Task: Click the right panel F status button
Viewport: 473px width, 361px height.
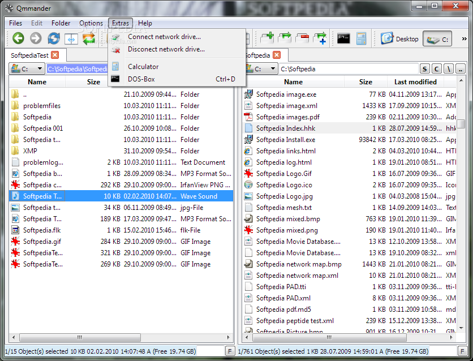Action: click(x=462, y=351)
